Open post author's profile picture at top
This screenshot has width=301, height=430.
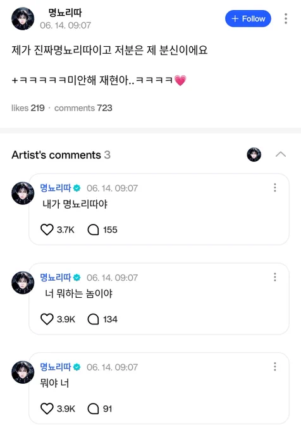23,18
